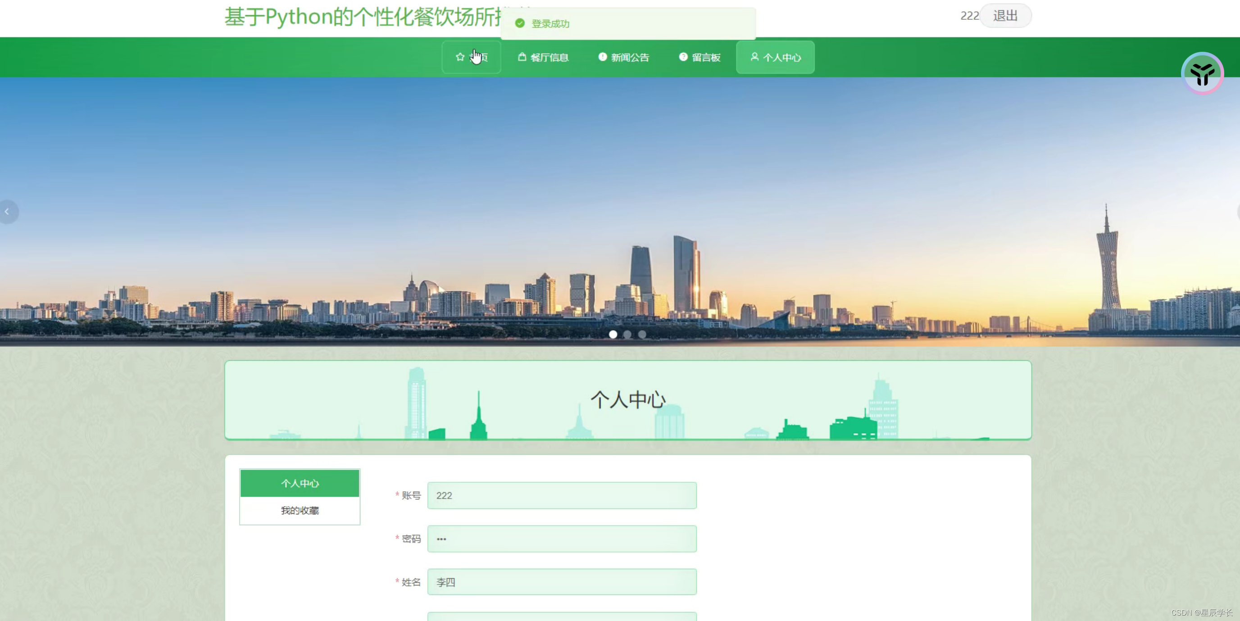1240x621 pixels.
Task: Open the floating round assistant logo icon
Action: coord(1202,73)
